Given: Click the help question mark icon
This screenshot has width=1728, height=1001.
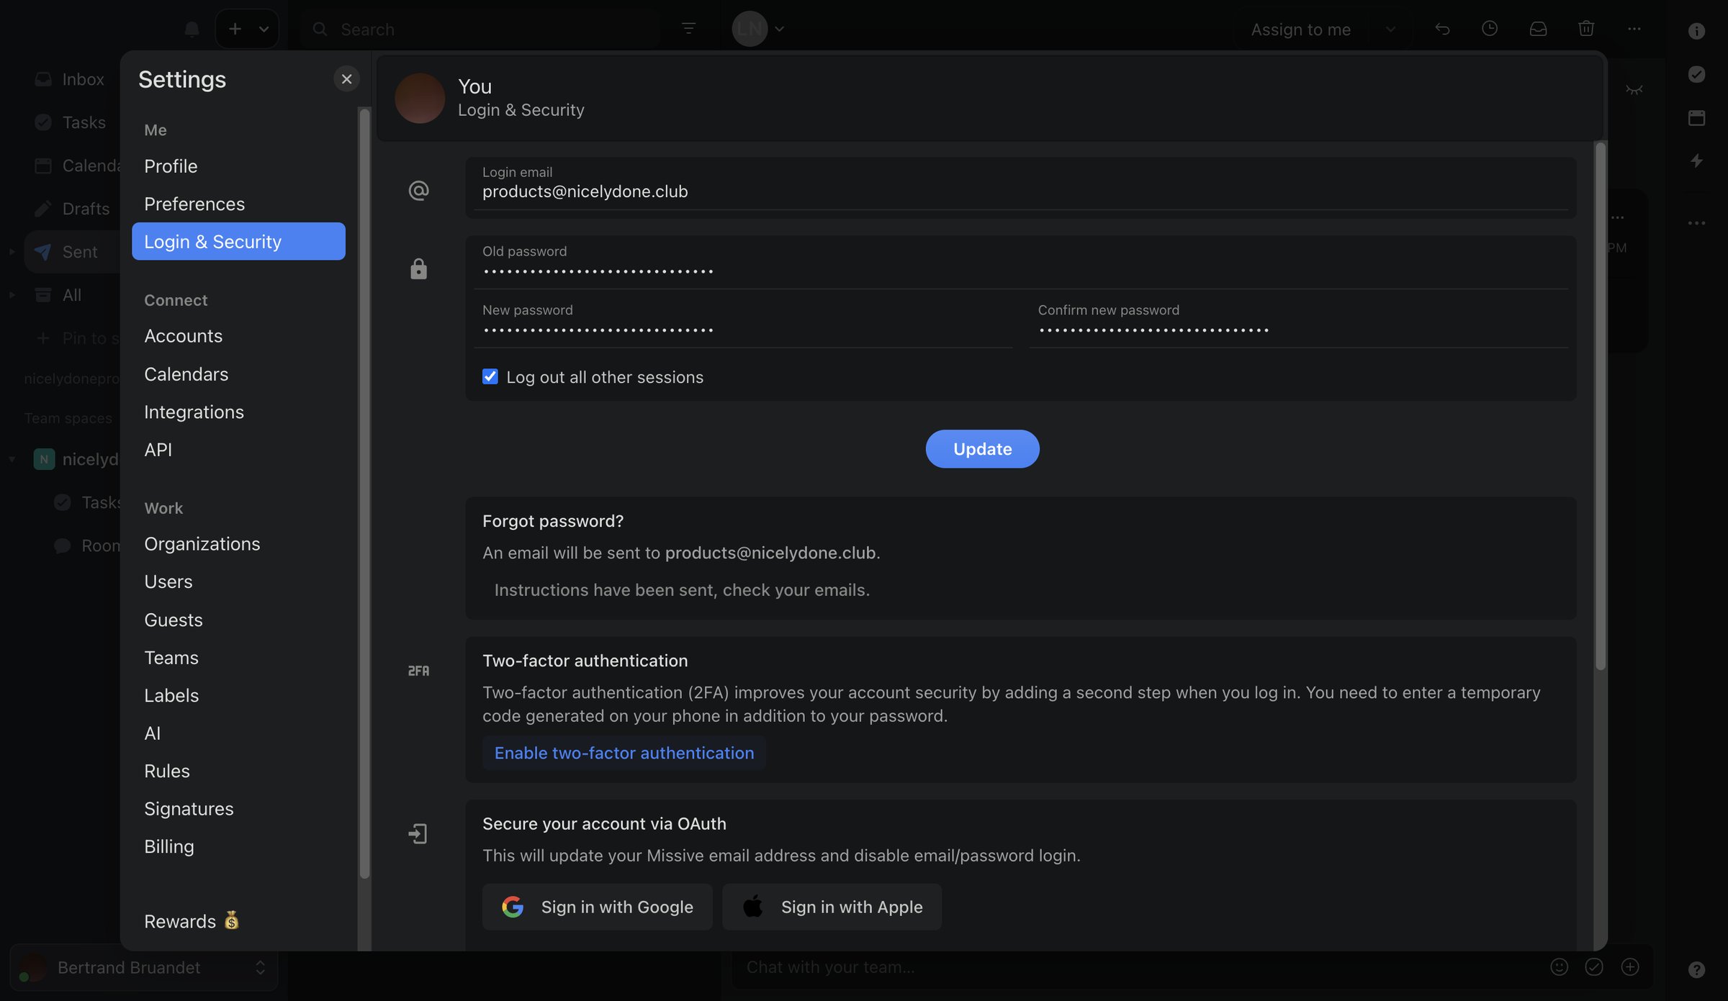Looking at the screenshot, I should point(1697,970).
